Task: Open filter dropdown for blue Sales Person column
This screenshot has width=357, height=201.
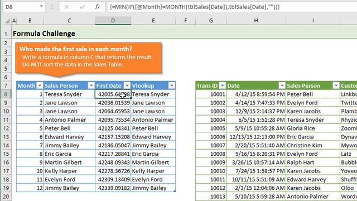Action: (91, 85)
